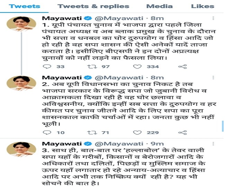225x187 pixels.
Task: Open Mayawati's profile picture on first tweet
Action: pyautogui.click(x=21, y=24)
